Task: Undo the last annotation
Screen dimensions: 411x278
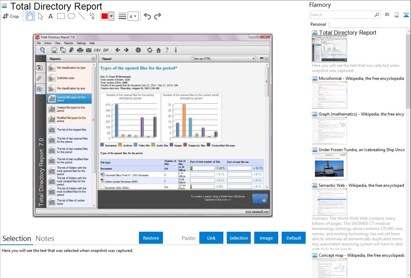Action: (147, 16)
